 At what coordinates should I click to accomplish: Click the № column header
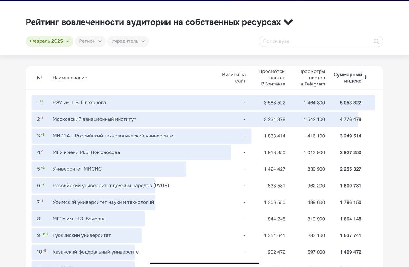[39, 78]
